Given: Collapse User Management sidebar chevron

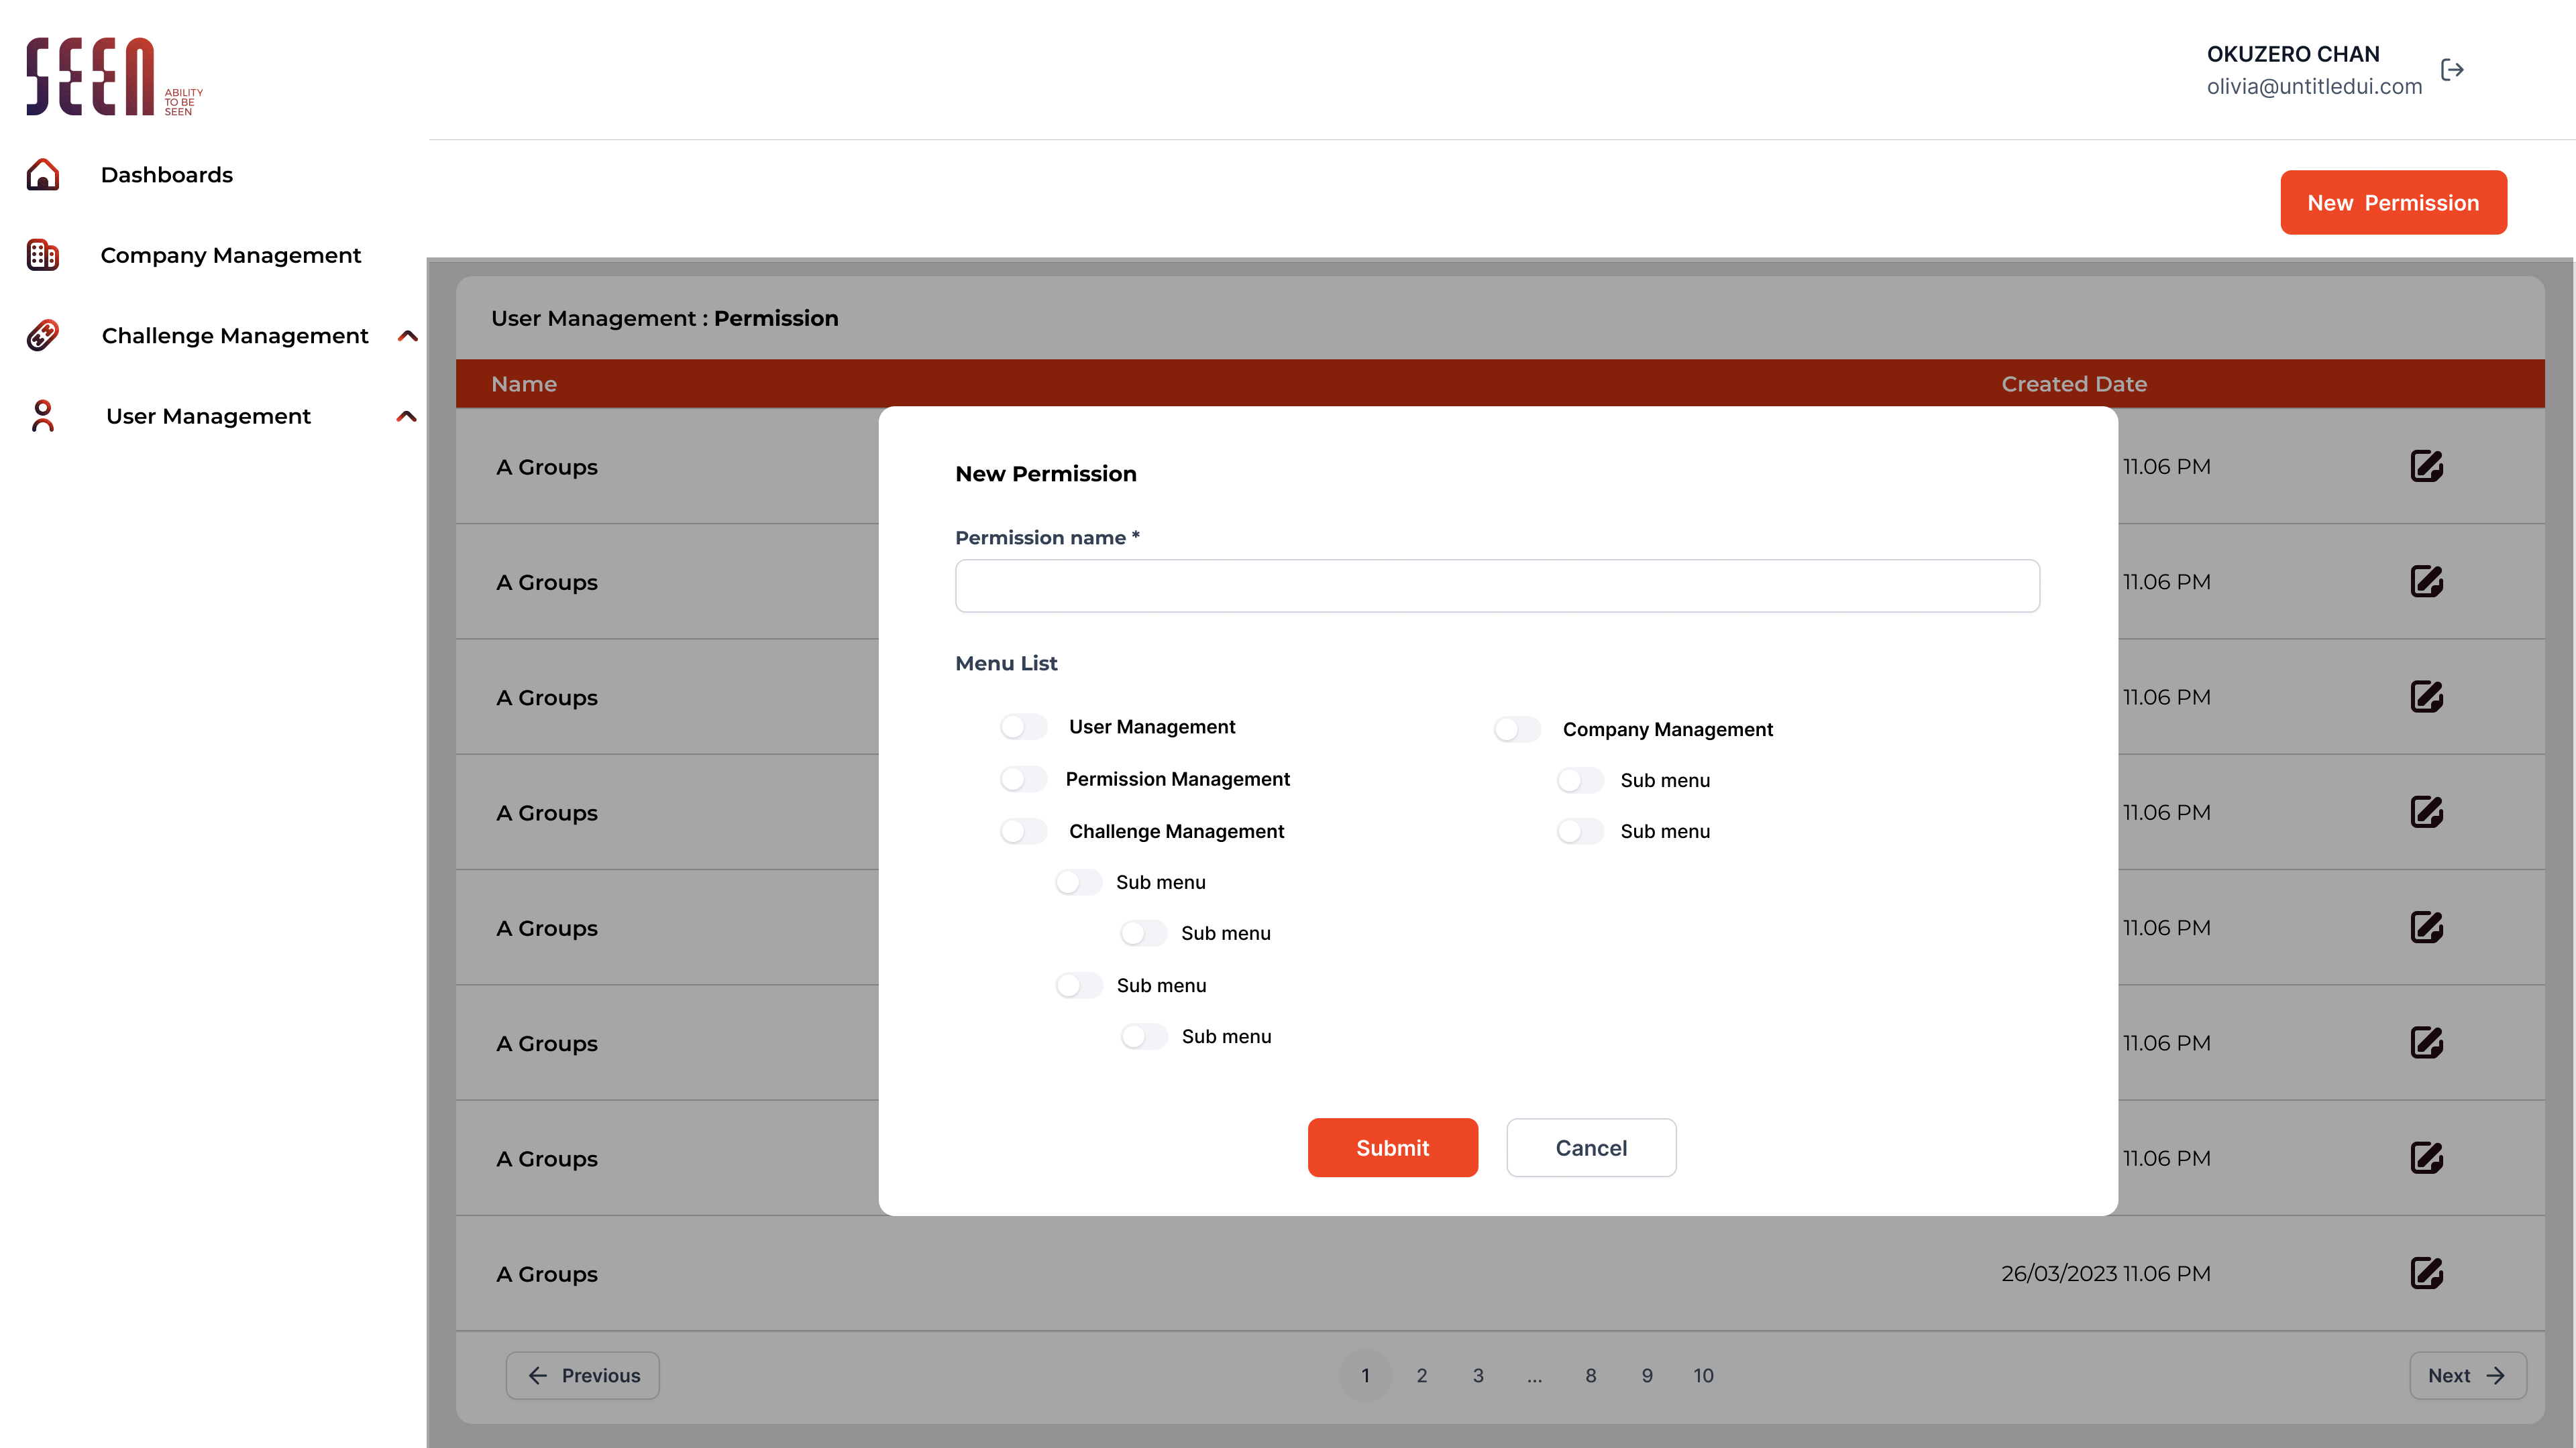Looking at the screenshot, I should 407,416.
